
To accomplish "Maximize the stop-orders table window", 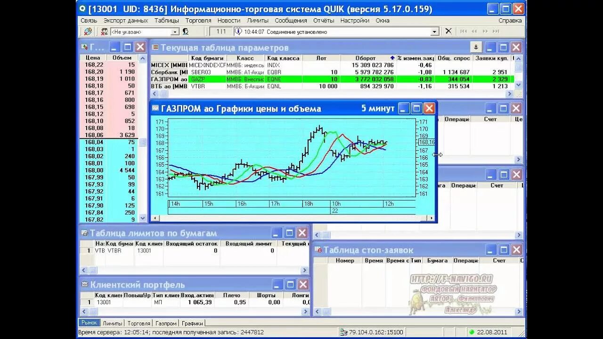I will (x=504, y=250).
